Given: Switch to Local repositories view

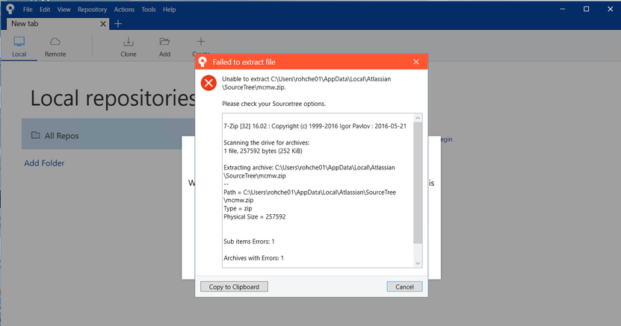Looking at the screenshot, I should coord(19,47).
